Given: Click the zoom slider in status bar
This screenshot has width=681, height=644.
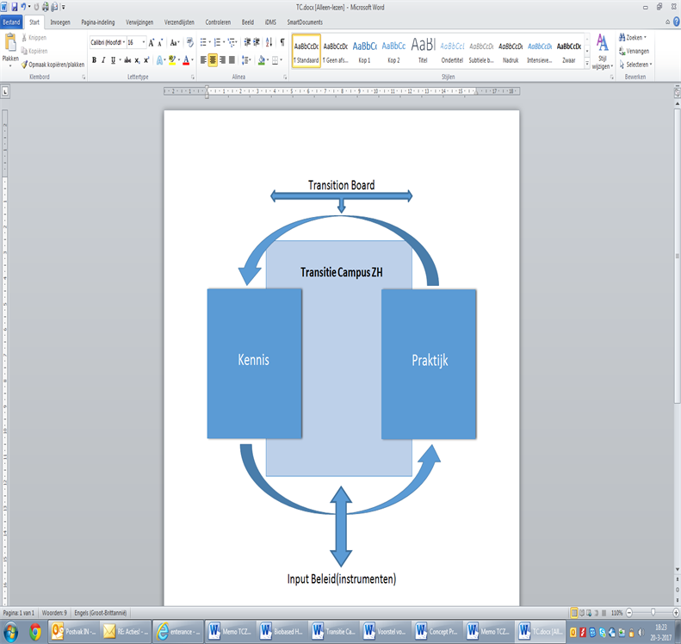Looking at the screenshot, I should pos(653,612).
